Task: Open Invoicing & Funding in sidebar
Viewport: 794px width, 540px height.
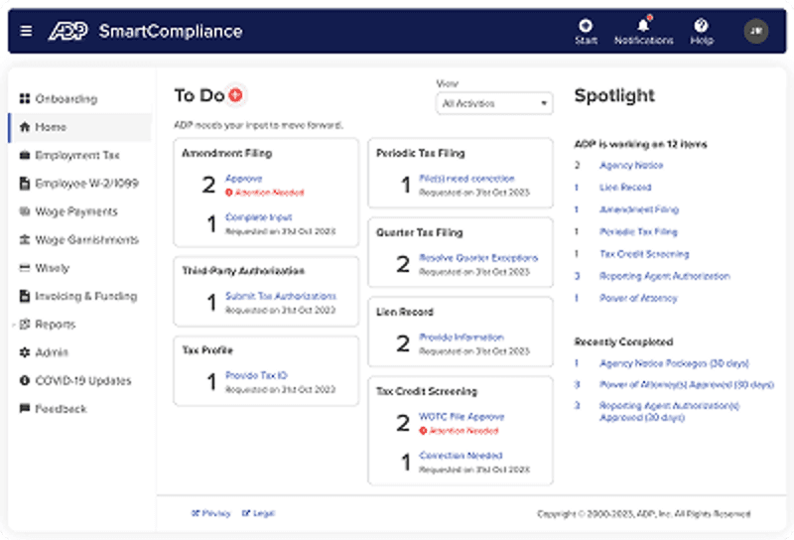Action: [x=85, y=296]
